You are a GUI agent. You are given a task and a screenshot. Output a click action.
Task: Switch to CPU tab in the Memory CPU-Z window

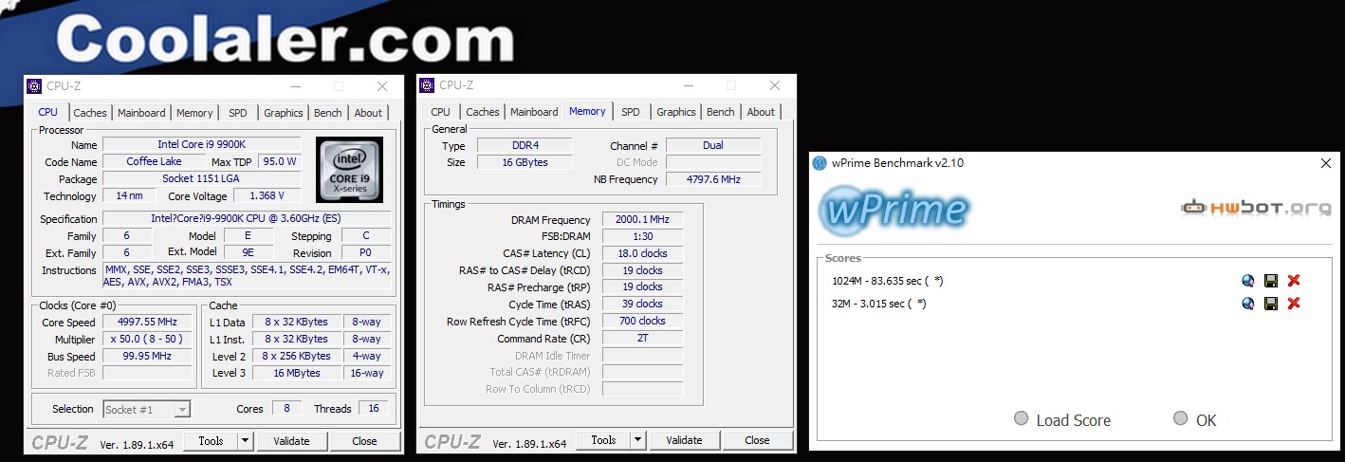[x=441, y=112]
